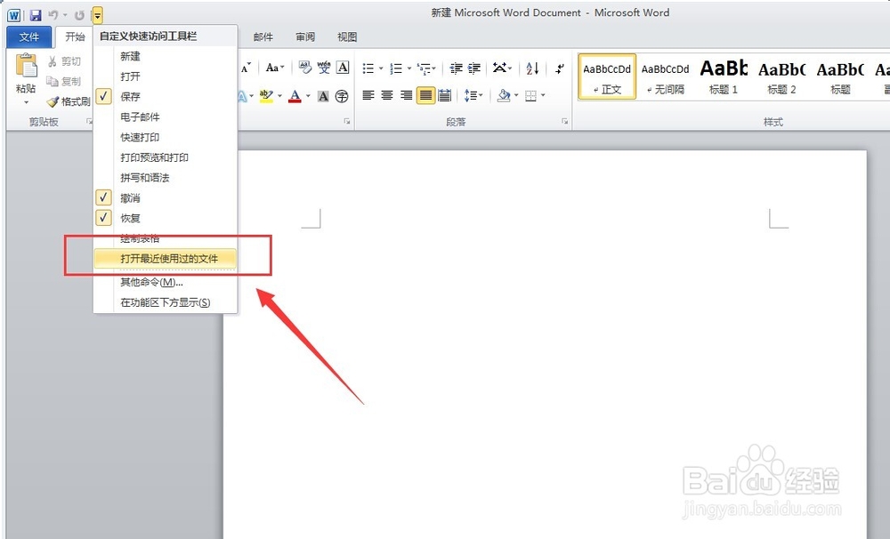Align text left

pos(368,95)
